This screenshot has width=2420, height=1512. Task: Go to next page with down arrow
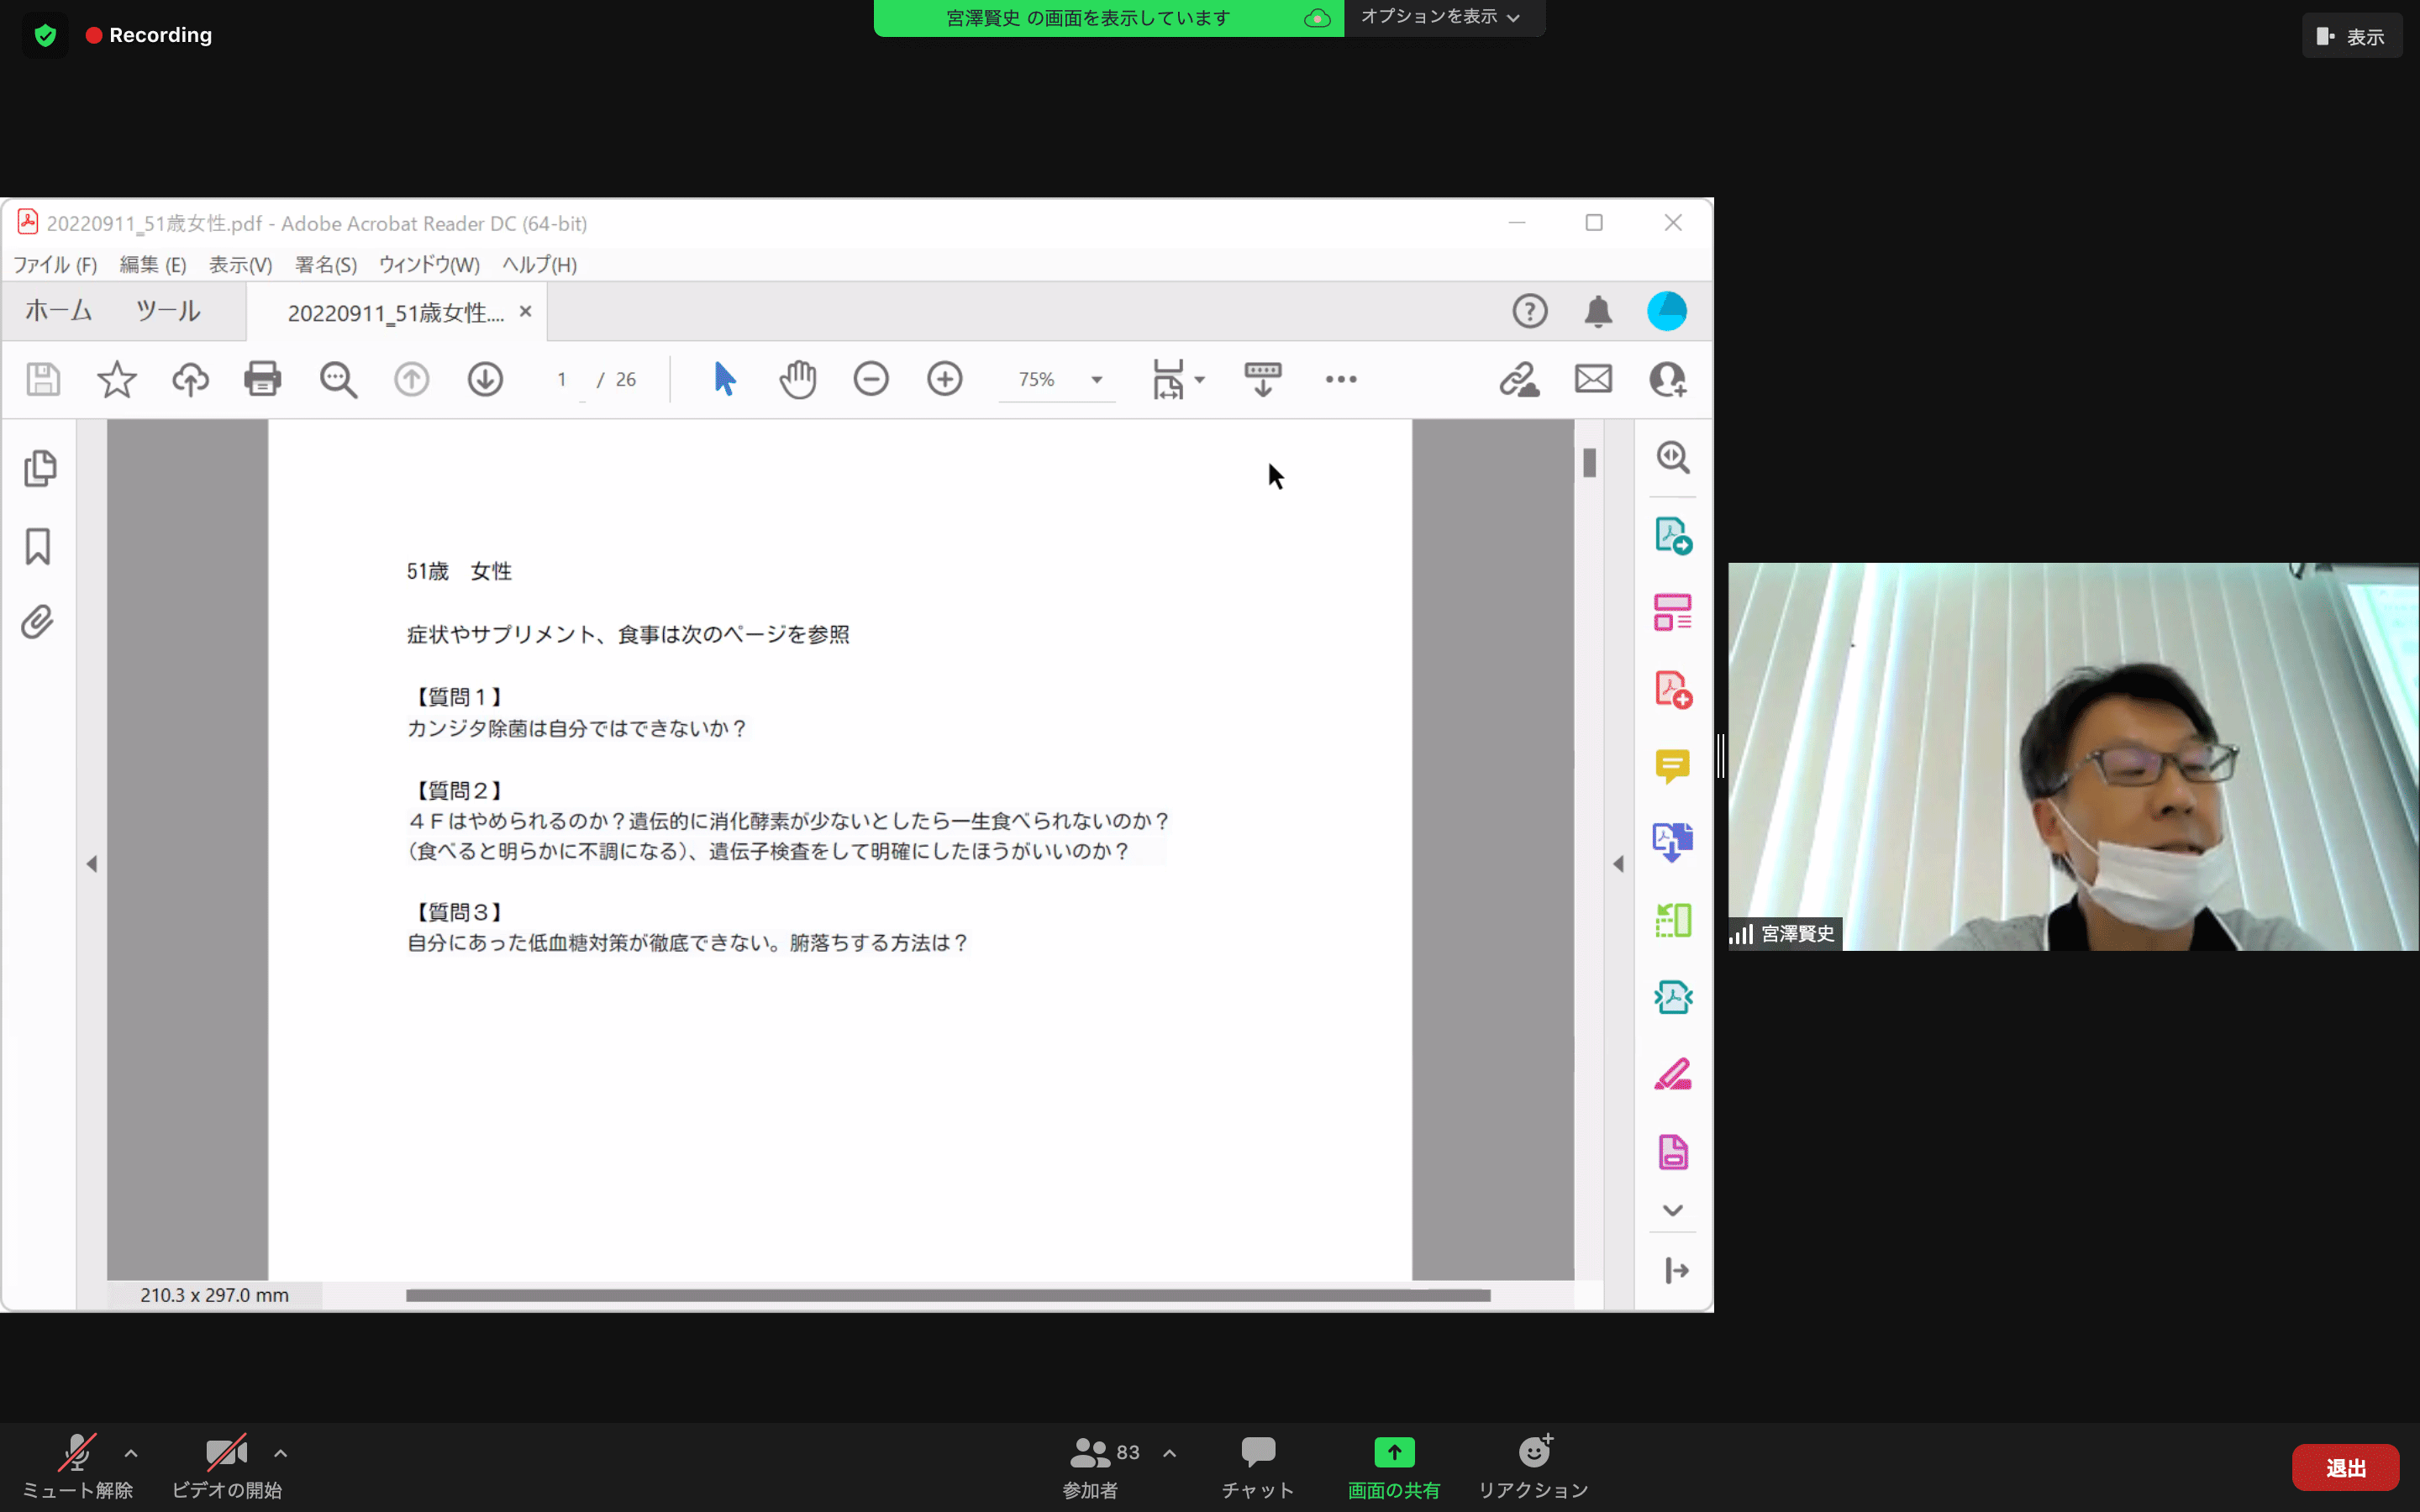tap(485, 379)
